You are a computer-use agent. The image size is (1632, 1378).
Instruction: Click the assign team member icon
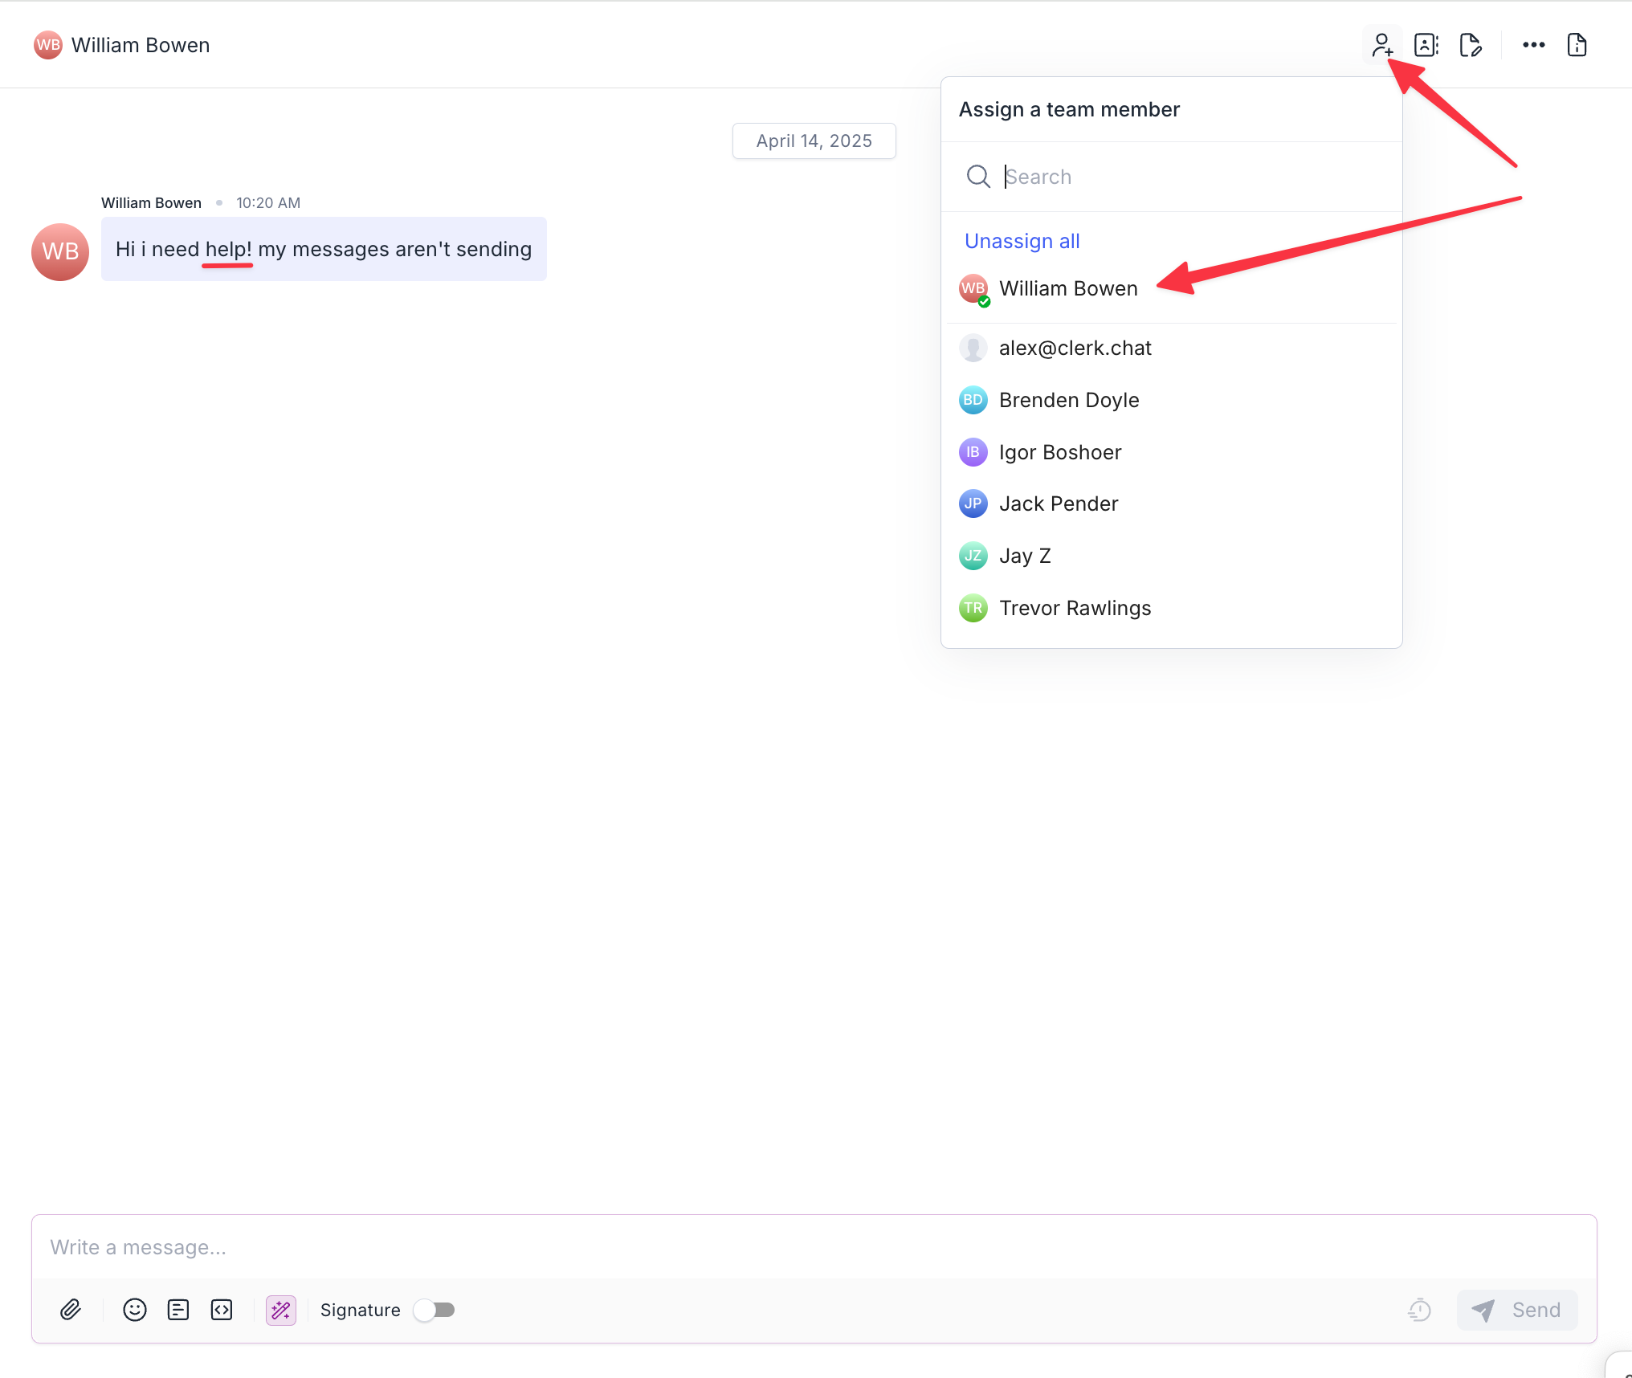point(1381,45)
